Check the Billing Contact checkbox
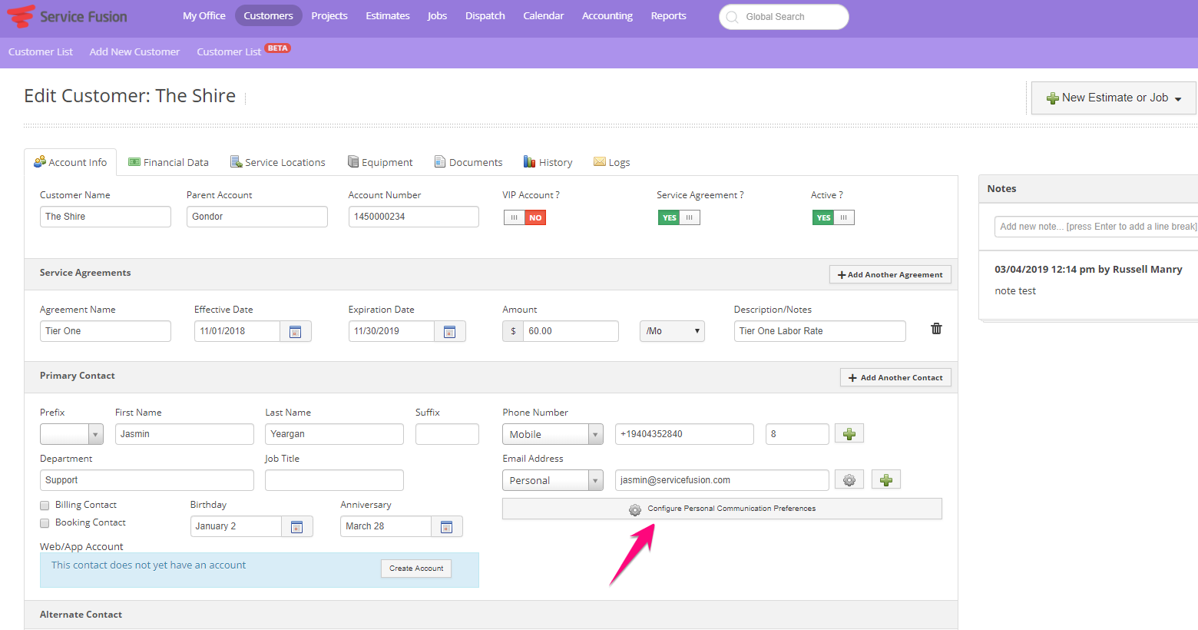 (x=45, y=506)
